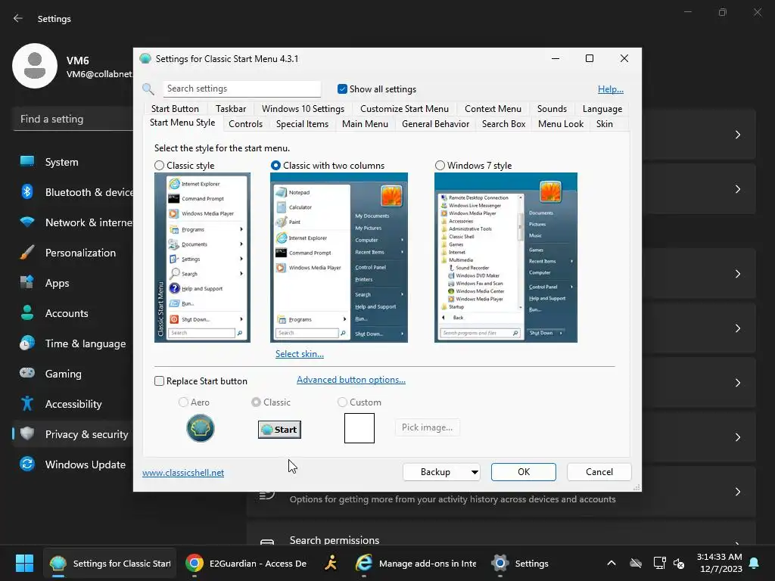Open the General Behavior tab
This screenshot has width=775, height=581.
pos(435,124)
